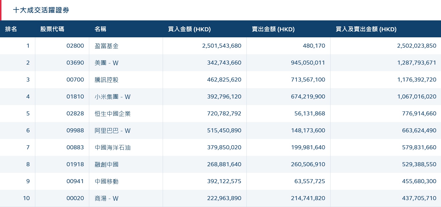Click sell amount 674,219,900
This screenshot has height=207, width=441.
point(308,97)
